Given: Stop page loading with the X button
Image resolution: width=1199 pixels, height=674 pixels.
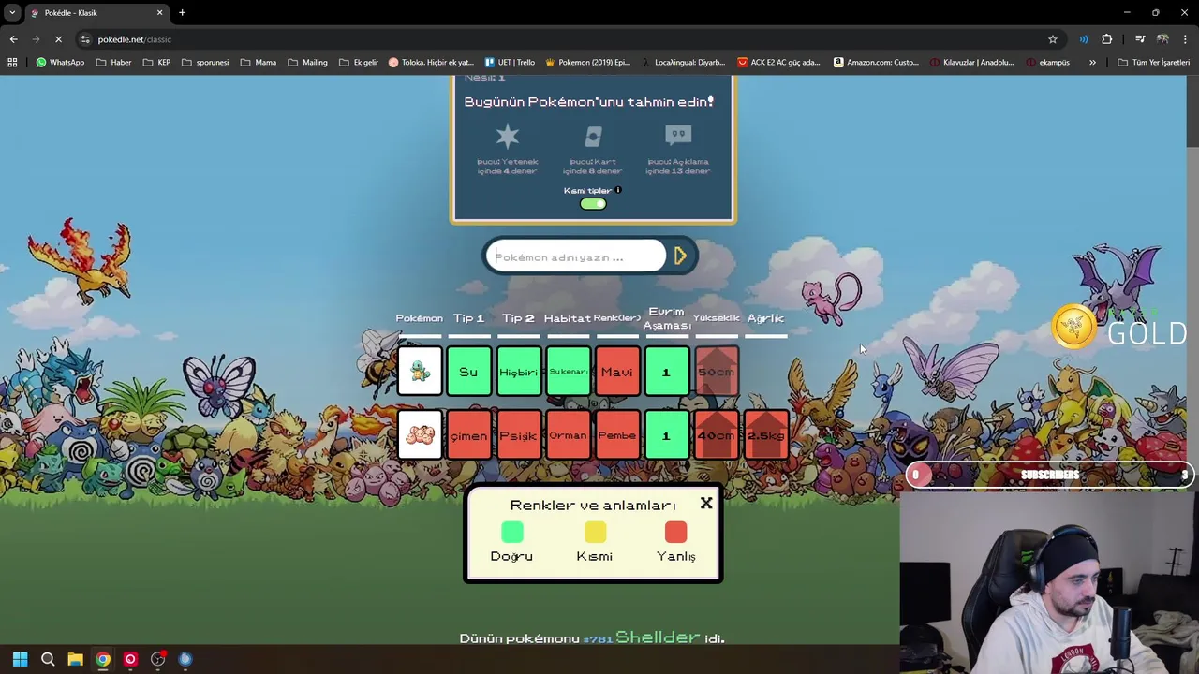Looking at the screenshot, I should 58,39.
